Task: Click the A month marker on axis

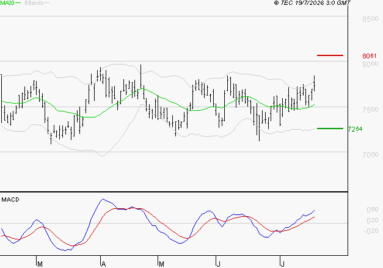Action: [103, 264]
